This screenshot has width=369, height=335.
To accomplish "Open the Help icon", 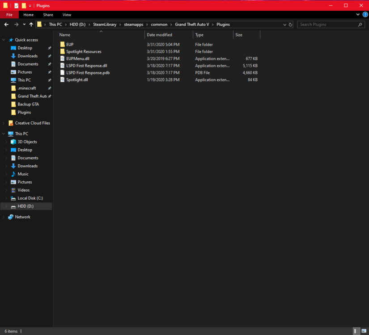I will pyautogui.click(x=365, y=15).
